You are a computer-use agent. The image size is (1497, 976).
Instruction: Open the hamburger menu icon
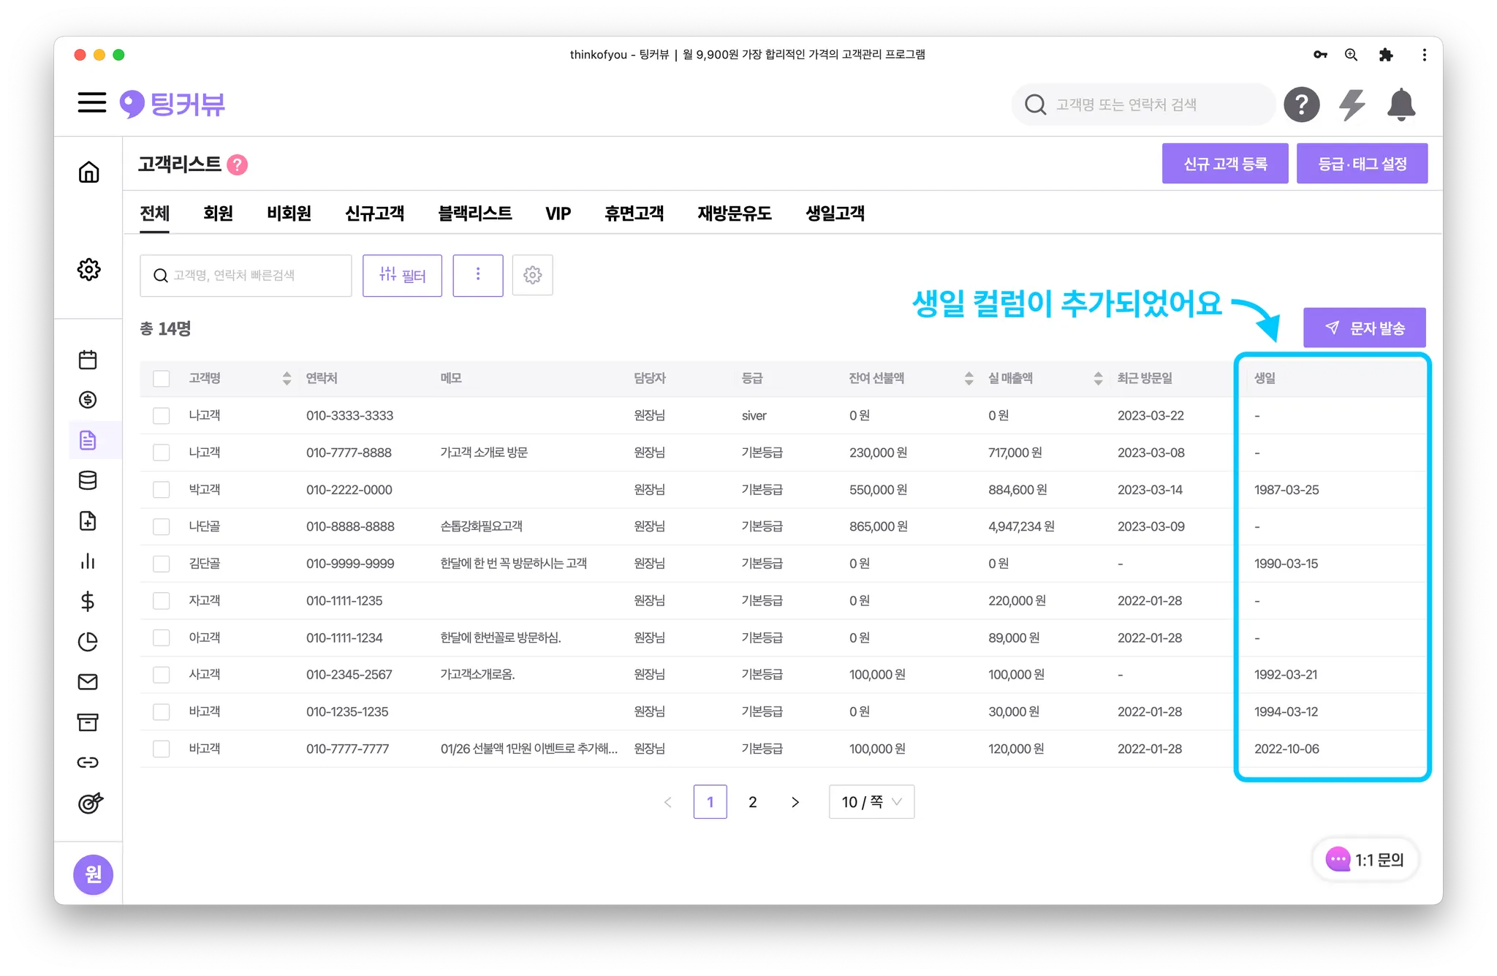pyautogui.click(x=91, y=103)
